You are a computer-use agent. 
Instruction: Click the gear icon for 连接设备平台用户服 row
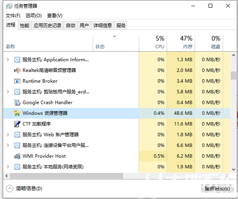pos(17,145)
